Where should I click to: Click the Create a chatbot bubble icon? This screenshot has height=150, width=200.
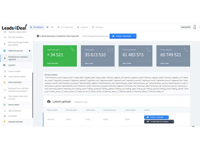[x=5, y=71]
